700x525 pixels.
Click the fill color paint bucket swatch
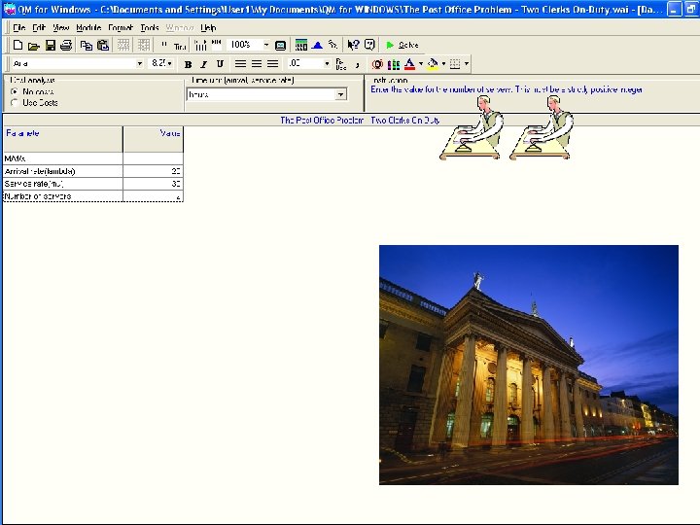[x=433, y=64]
